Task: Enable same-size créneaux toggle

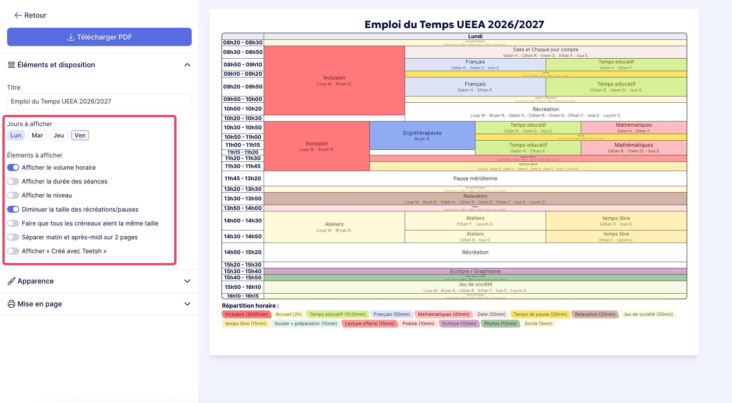Action: (13, 223)
